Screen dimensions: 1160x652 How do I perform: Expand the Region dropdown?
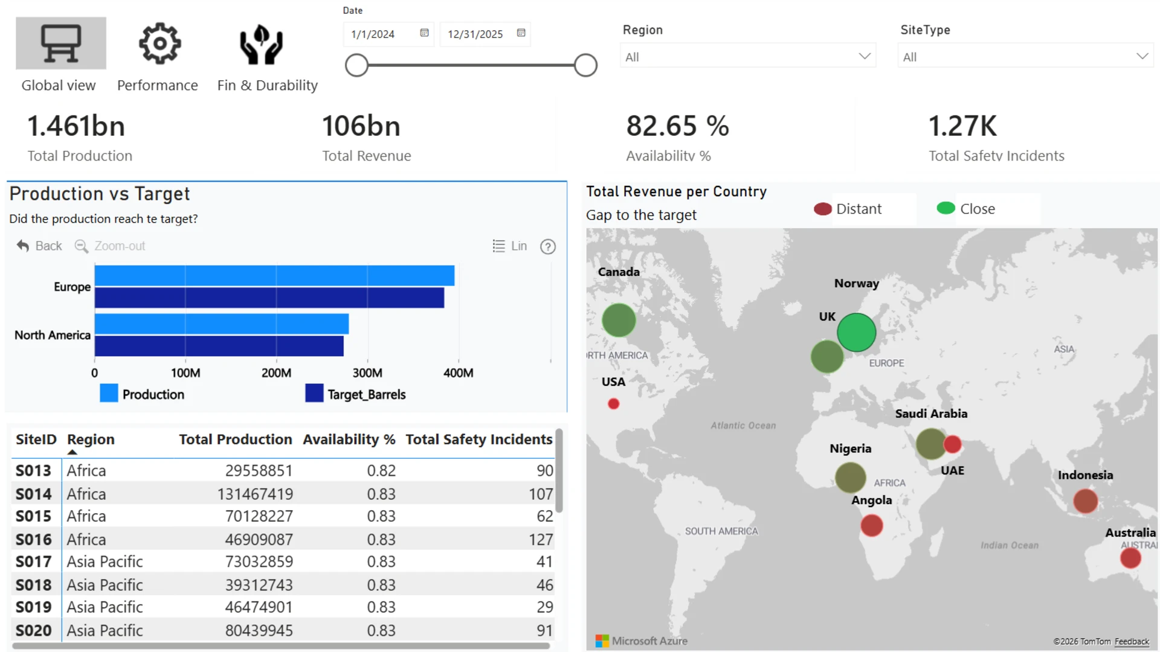point(748,56)
